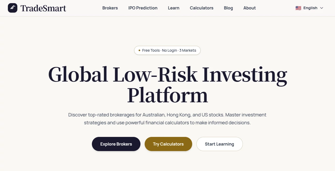Open the IPO Prediction section

click(x=143, y=8)
